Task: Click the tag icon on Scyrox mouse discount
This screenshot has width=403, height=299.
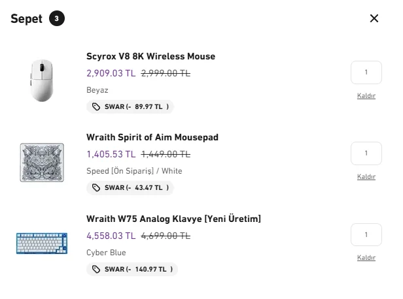Action: [97, 106]
